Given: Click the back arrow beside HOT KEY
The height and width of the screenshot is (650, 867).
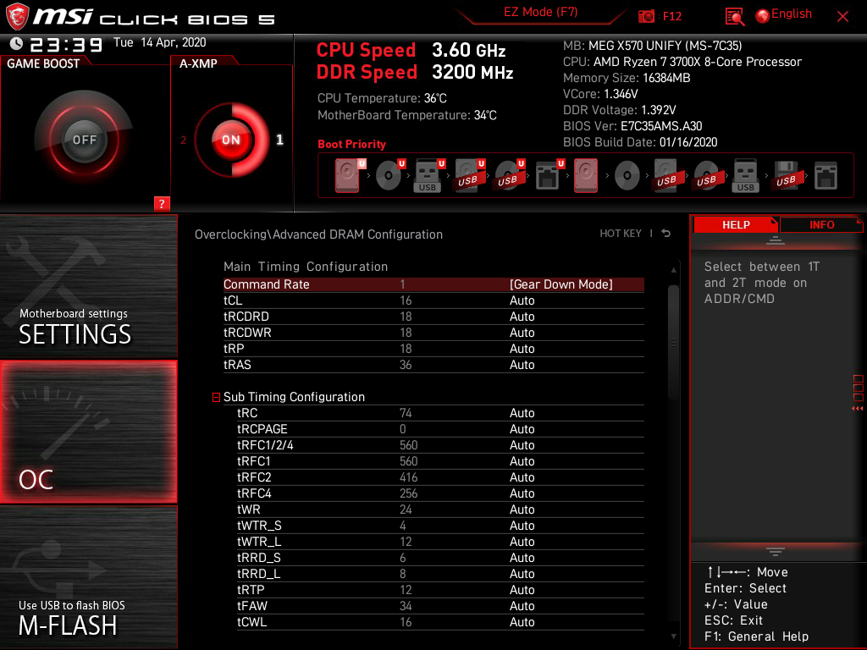Looking at the screenshot, I should click(x=666, y=234).
